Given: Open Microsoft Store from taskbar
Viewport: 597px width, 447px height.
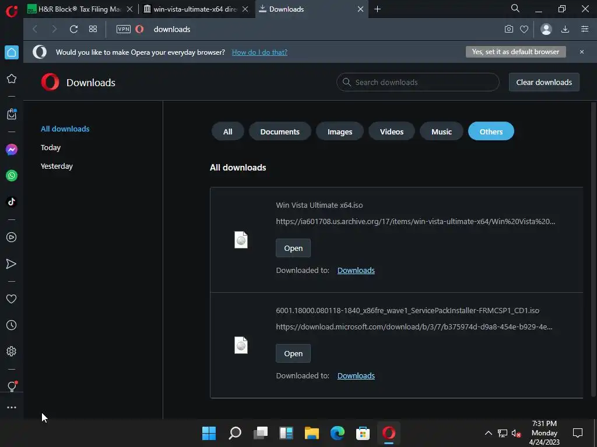Looking at the screenshot, I should (x=363, y=433).
